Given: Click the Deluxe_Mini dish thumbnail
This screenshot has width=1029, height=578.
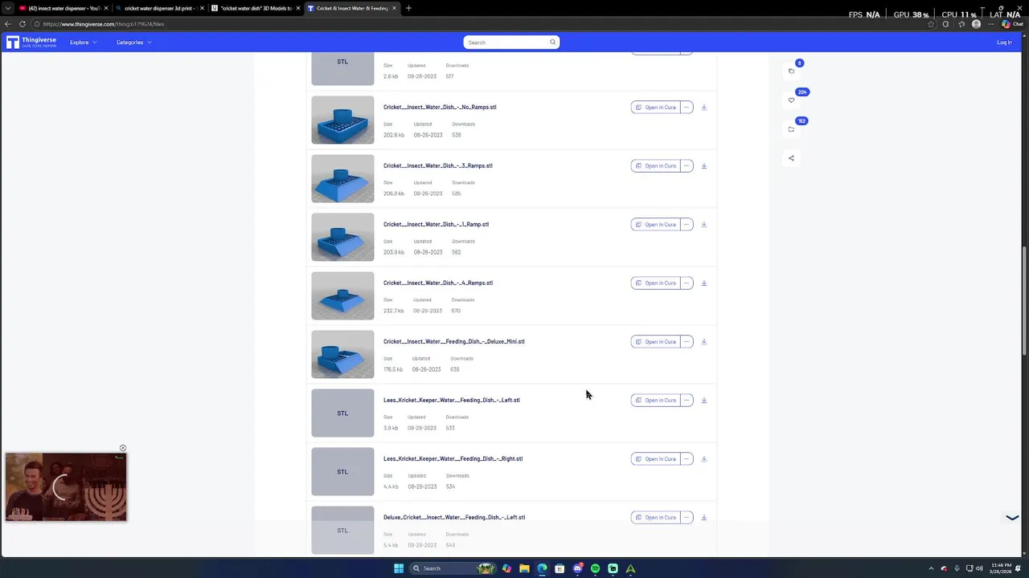Looking at the screenshot, I should point(342,354).
